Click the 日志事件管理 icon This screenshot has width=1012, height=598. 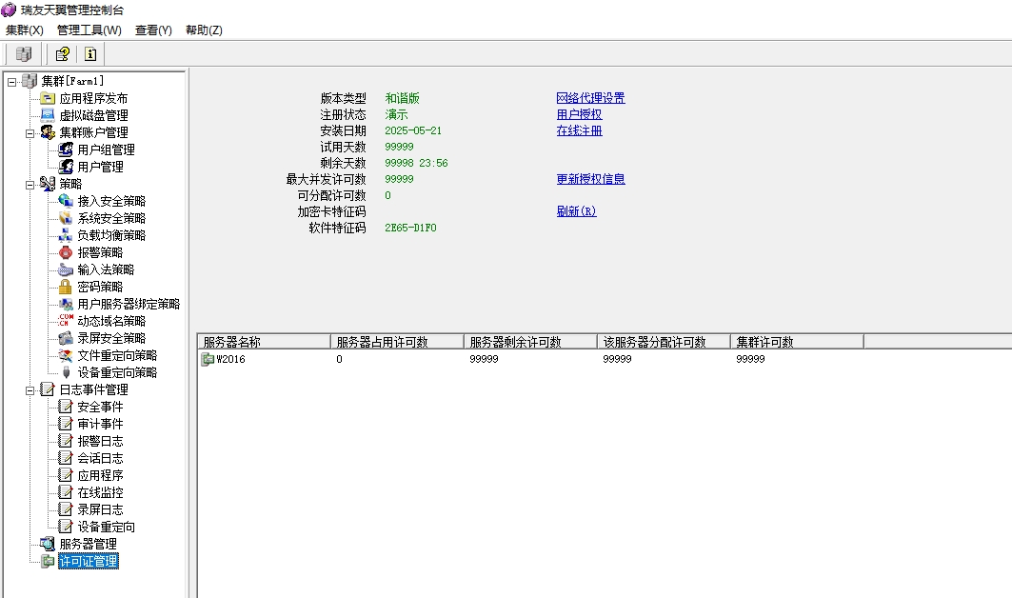pyautogui.click(x=47, y=389)
